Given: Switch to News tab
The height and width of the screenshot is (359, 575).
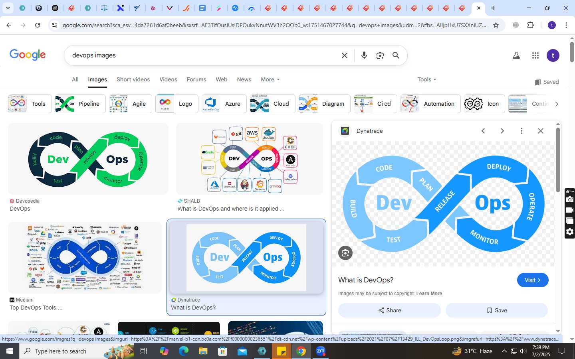Looking at the screenshot, I should (244, 79).
